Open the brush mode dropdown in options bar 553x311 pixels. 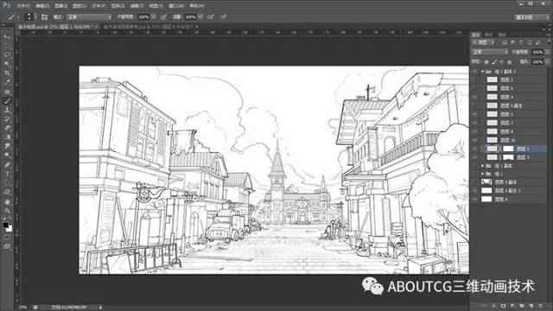[89, 17]
